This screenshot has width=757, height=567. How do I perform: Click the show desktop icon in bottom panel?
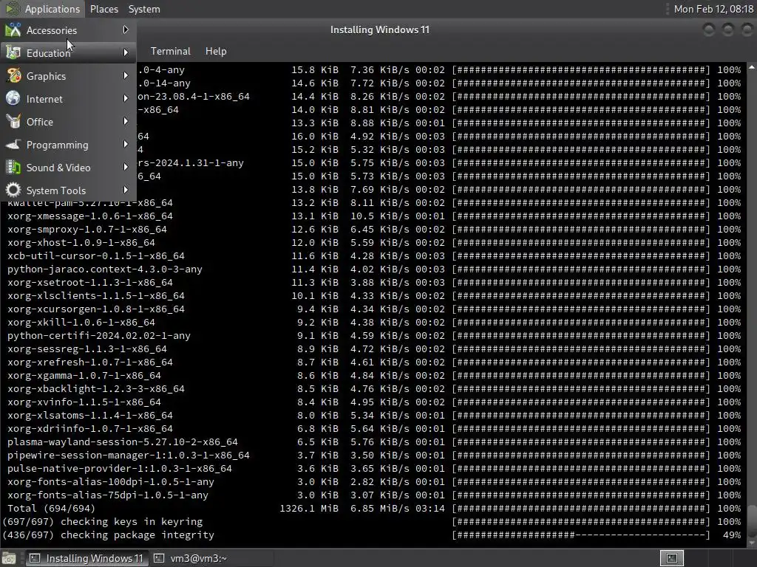(x=9, y=558)
